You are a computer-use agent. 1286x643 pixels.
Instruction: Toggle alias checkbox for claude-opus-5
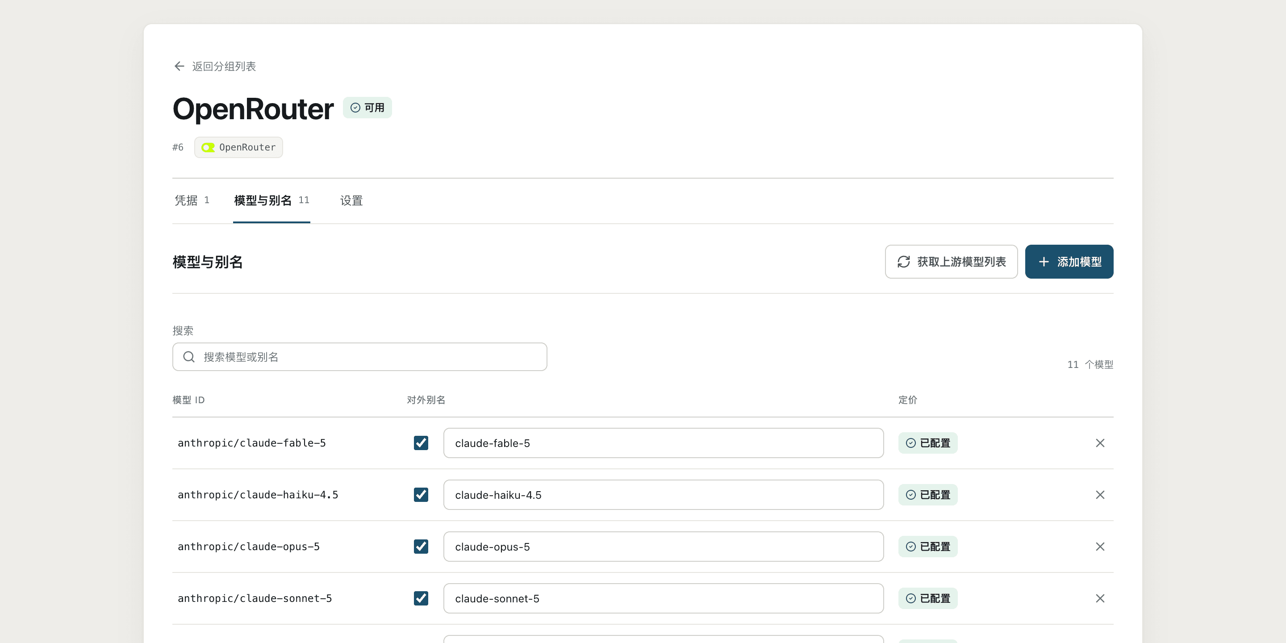tap(421, 547)
